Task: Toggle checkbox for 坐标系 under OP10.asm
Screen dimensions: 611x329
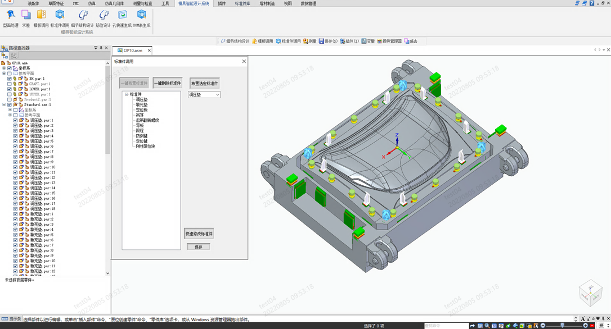Action: 10,68
